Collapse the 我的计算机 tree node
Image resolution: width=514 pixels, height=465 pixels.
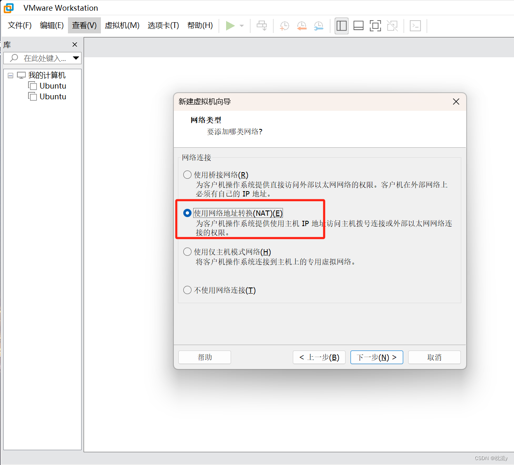click(x=11, y=75)
